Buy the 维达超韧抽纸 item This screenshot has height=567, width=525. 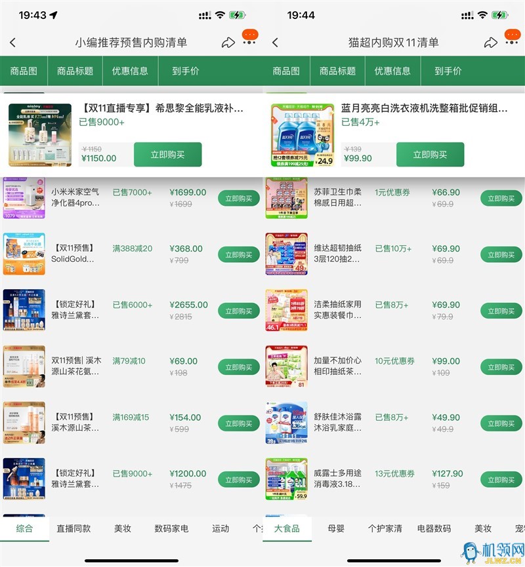pyautogui.click(x=501, y=255)
